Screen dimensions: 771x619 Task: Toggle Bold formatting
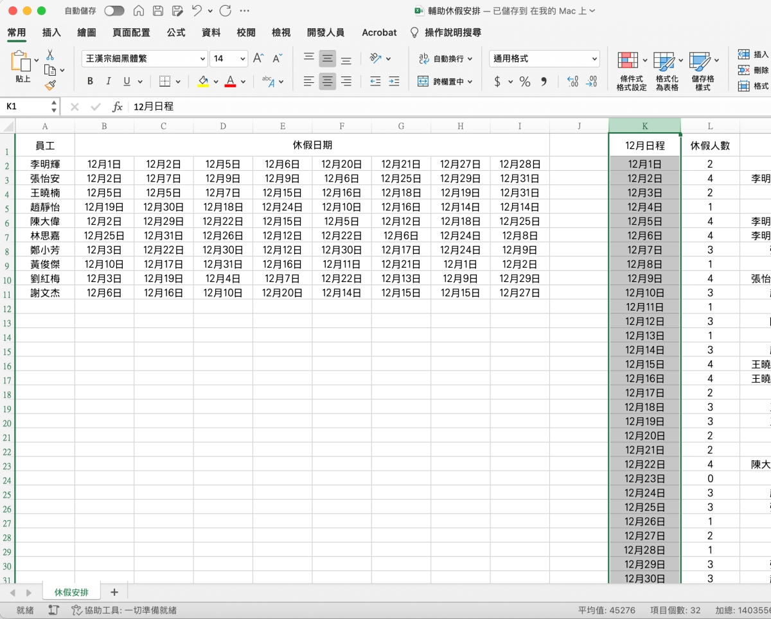tap(90, 82)
